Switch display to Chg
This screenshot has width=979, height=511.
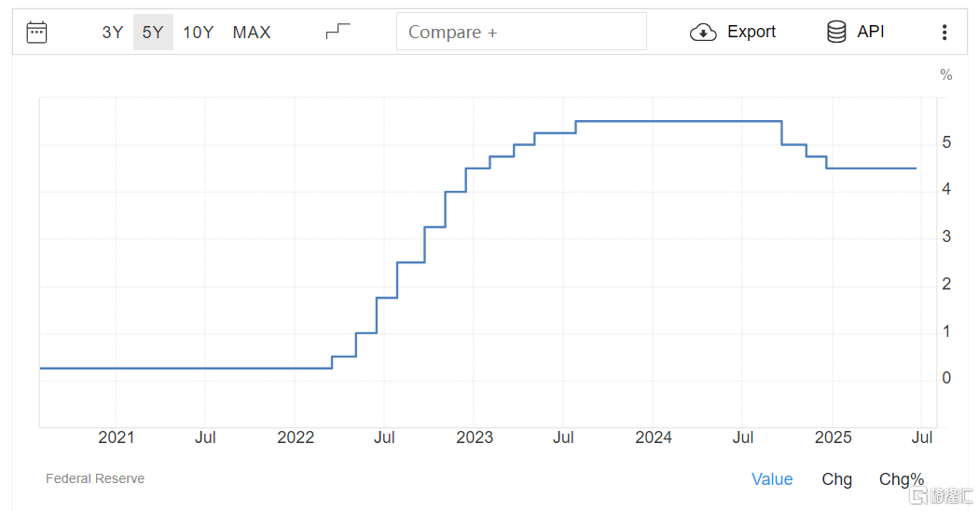pos(836,479)
